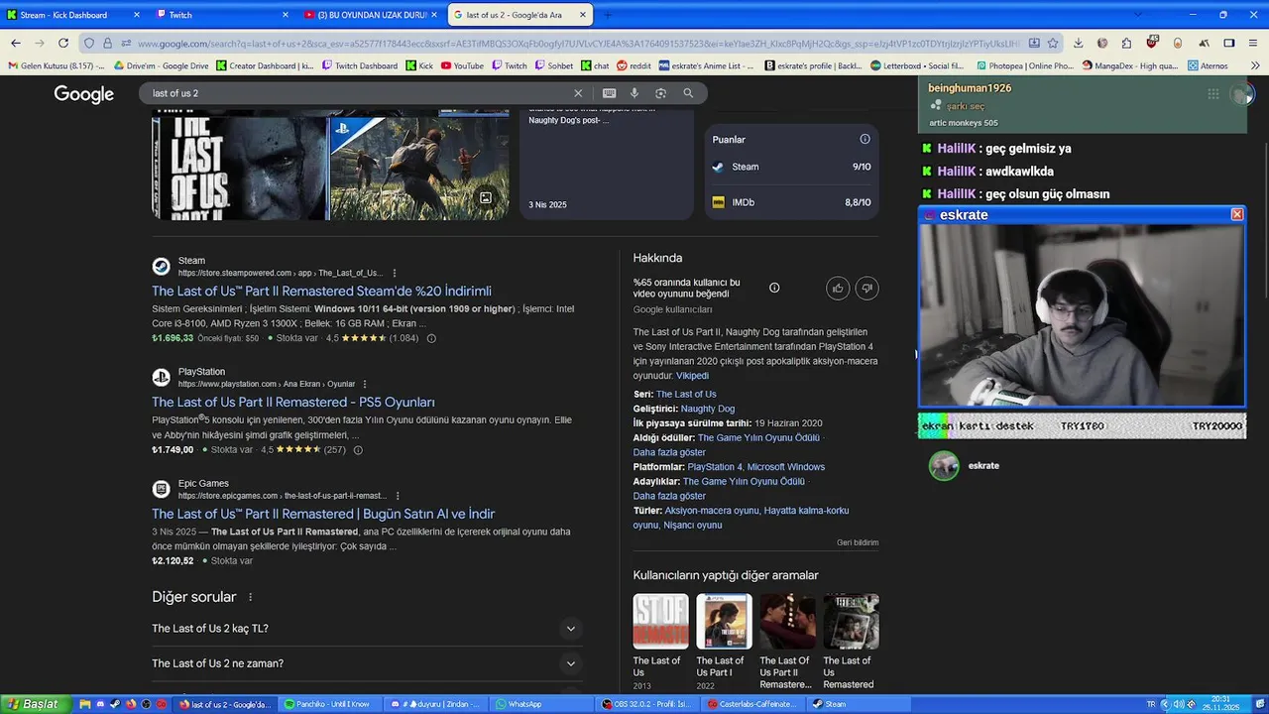Open the Panchiko Until I Know taskbar item

[x=330, y=704]
